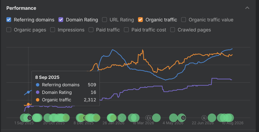Click the orange Organic traffic dot in tooltip
Screen dimensions: 259x132
[x=38, y=100]
